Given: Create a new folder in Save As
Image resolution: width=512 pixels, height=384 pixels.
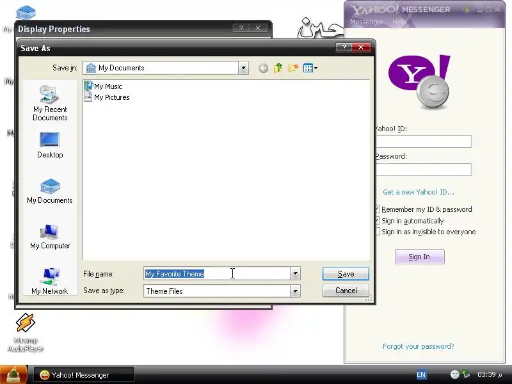Looking at the screenshot, I should [x=293, y=68].
